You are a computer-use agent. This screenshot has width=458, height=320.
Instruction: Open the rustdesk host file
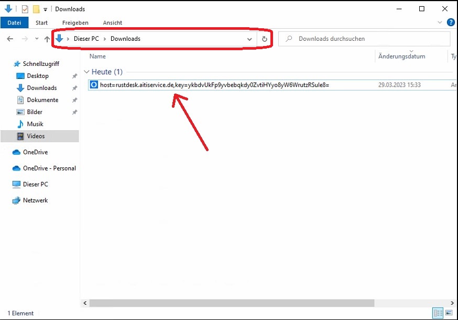[214, 85]
